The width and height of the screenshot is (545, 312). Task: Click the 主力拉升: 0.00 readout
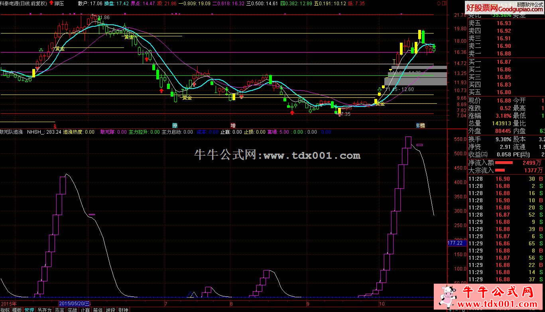tap(144, 132)
